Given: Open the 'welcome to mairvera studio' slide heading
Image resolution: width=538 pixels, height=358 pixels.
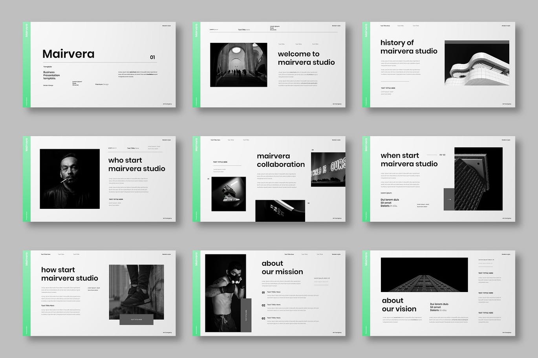Looking at the screenshot, I should click(x=306, y=58).
